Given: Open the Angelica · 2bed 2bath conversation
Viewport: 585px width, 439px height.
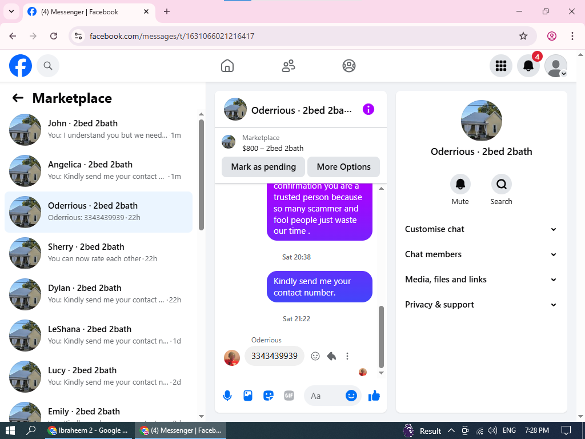Looking at the screenshot, I should (98, 170).
